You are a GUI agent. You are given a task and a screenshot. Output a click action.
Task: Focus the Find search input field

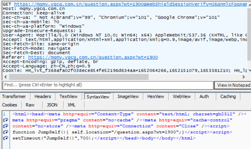[x=108, y=85]
